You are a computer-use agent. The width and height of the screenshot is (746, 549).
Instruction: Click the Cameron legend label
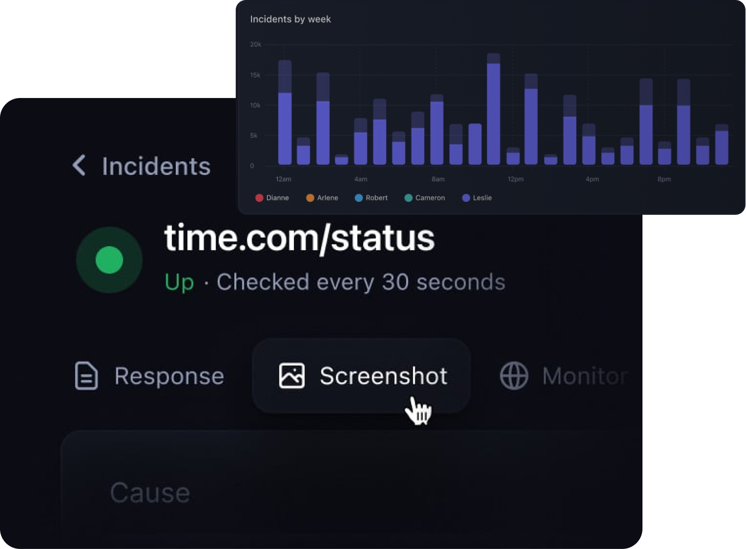coord(430,198)
